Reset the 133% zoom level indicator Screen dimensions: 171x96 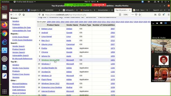point(126,15)
